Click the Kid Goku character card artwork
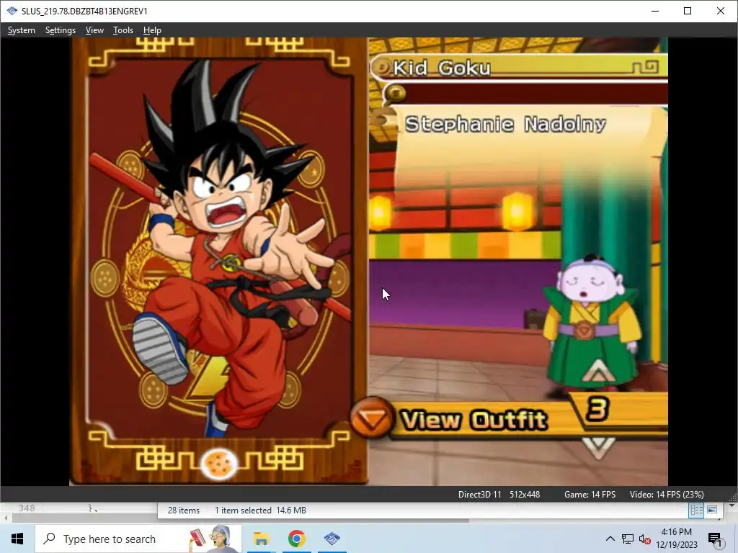 coord(220,248)
